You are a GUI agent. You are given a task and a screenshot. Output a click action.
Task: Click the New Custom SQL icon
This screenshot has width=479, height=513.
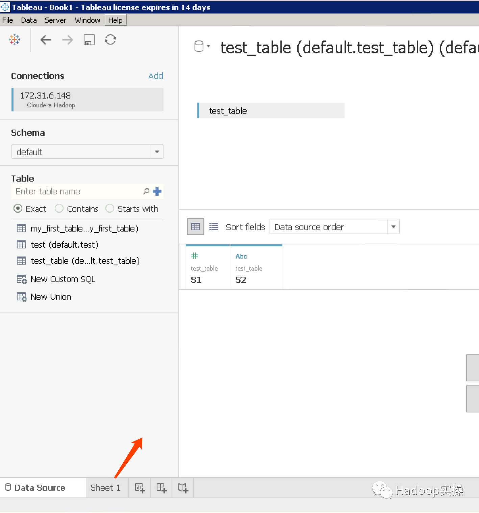click(22, 279)
